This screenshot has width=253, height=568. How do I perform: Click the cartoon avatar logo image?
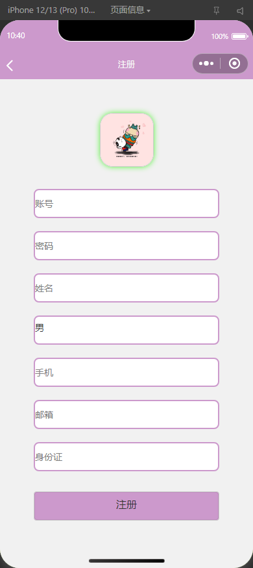click(126, 140)
